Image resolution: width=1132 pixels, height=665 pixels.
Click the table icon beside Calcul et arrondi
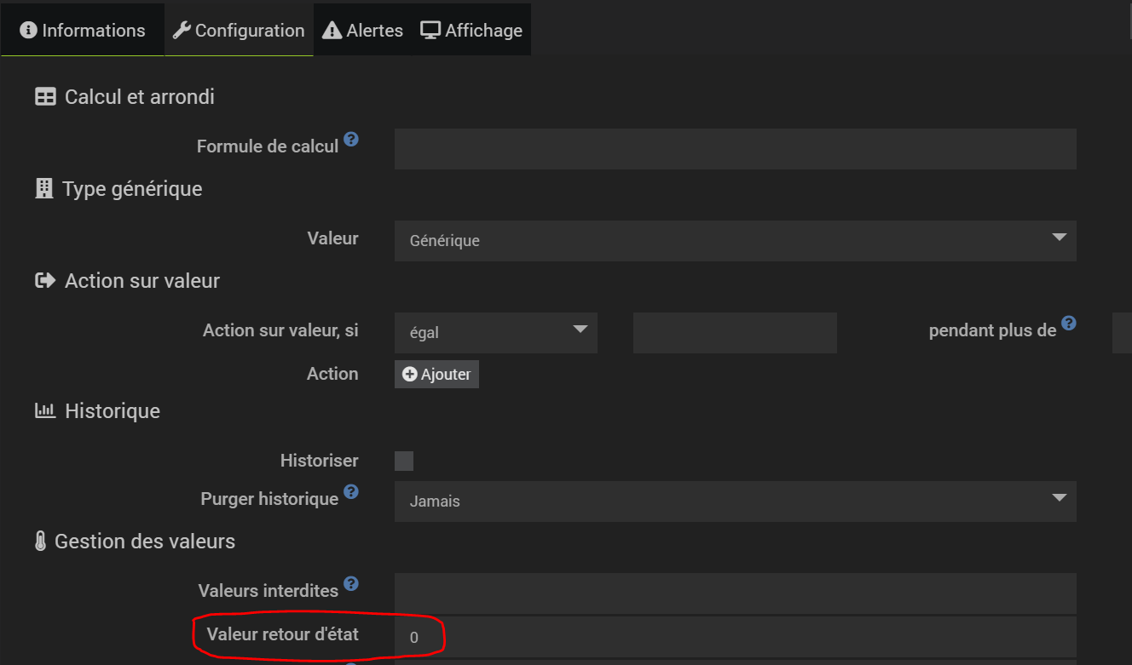[x=45, y=97]
